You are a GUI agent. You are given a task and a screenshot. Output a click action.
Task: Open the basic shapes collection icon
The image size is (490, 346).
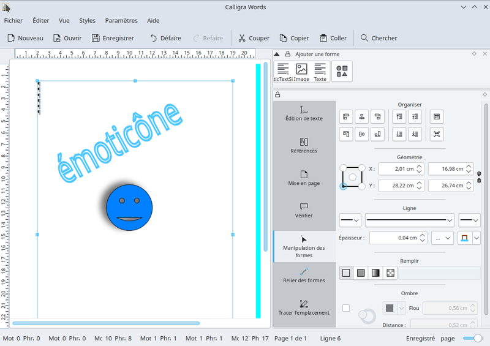(x=342, y=71)
